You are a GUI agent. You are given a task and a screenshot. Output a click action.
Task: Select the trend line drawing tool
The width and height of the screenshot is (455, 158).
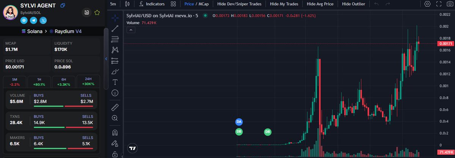click(x=115, y=29)
